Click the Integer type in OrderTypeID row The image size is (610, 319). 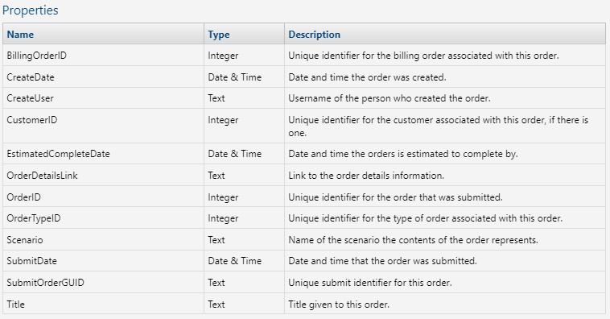[x=223, y=218]
